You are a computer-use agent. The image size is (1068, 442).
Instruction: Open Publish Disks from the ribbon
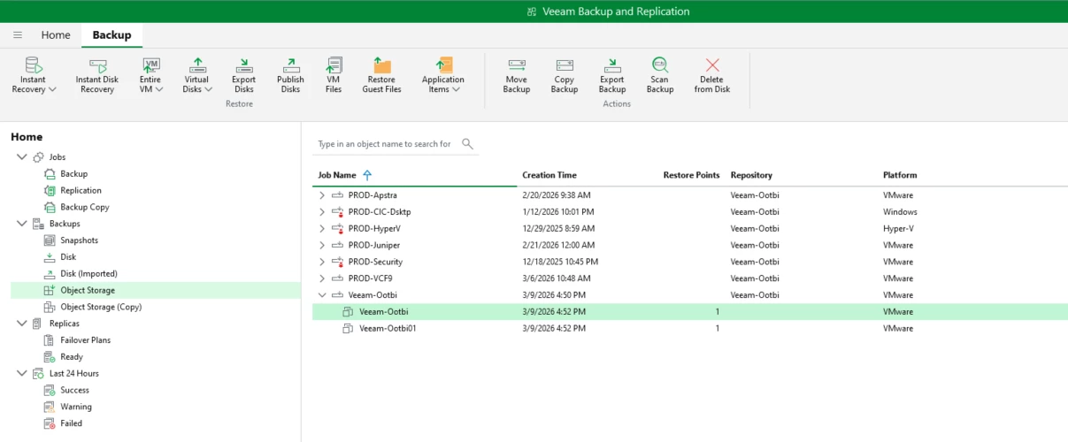click(290, 66)
